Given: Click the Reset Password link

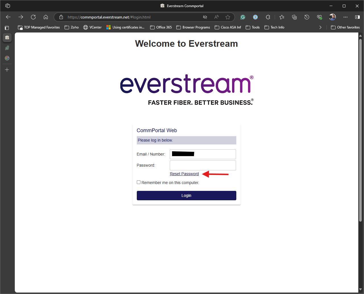Looking at the screenshot, I should 184,174.
